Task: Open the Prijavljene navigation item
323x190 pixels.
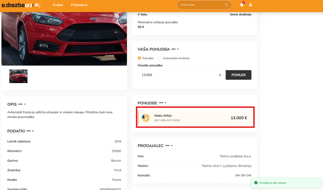Action: tap(79, 5)
